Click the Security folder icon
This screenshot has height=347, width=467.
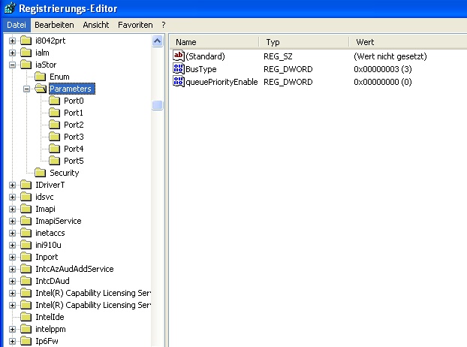(x=41, y=173)
